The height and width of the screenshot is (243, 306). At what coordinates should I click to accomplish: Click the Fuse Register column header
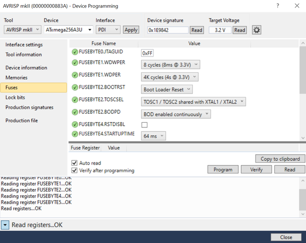[x=85, y=148]
